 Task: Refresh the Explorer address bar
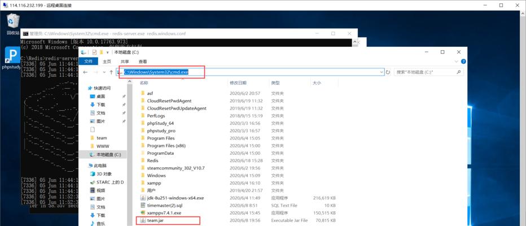click(x=388, y=72)
